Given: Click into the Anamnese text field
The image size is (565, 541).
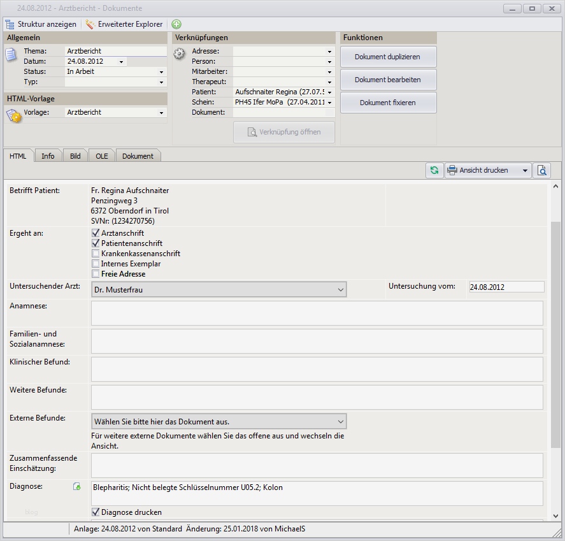Looking at the screenshot, I should pyautogui.click(x=317, y=313).
